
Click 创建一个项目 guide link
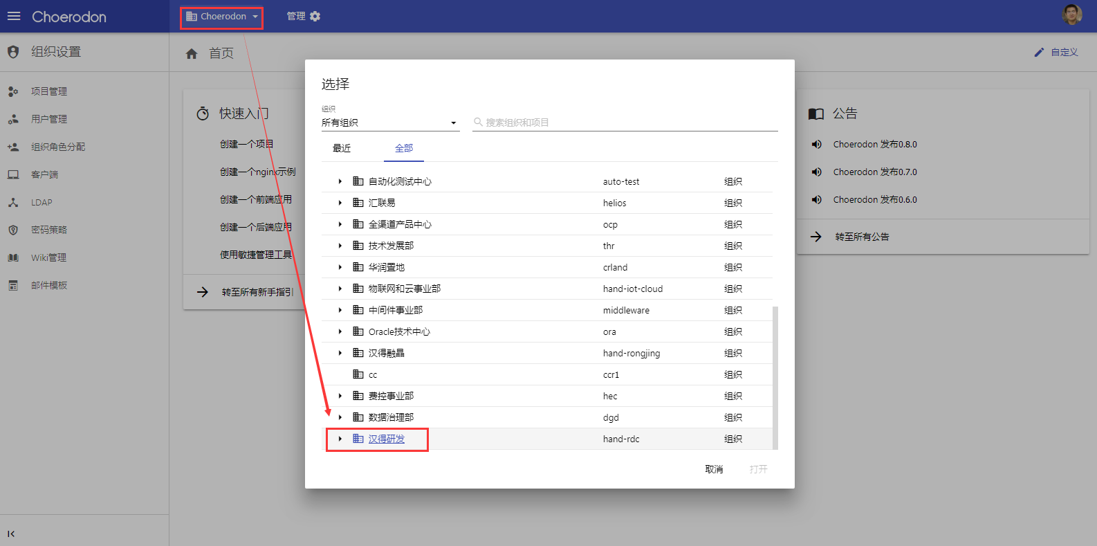(246, 144)
